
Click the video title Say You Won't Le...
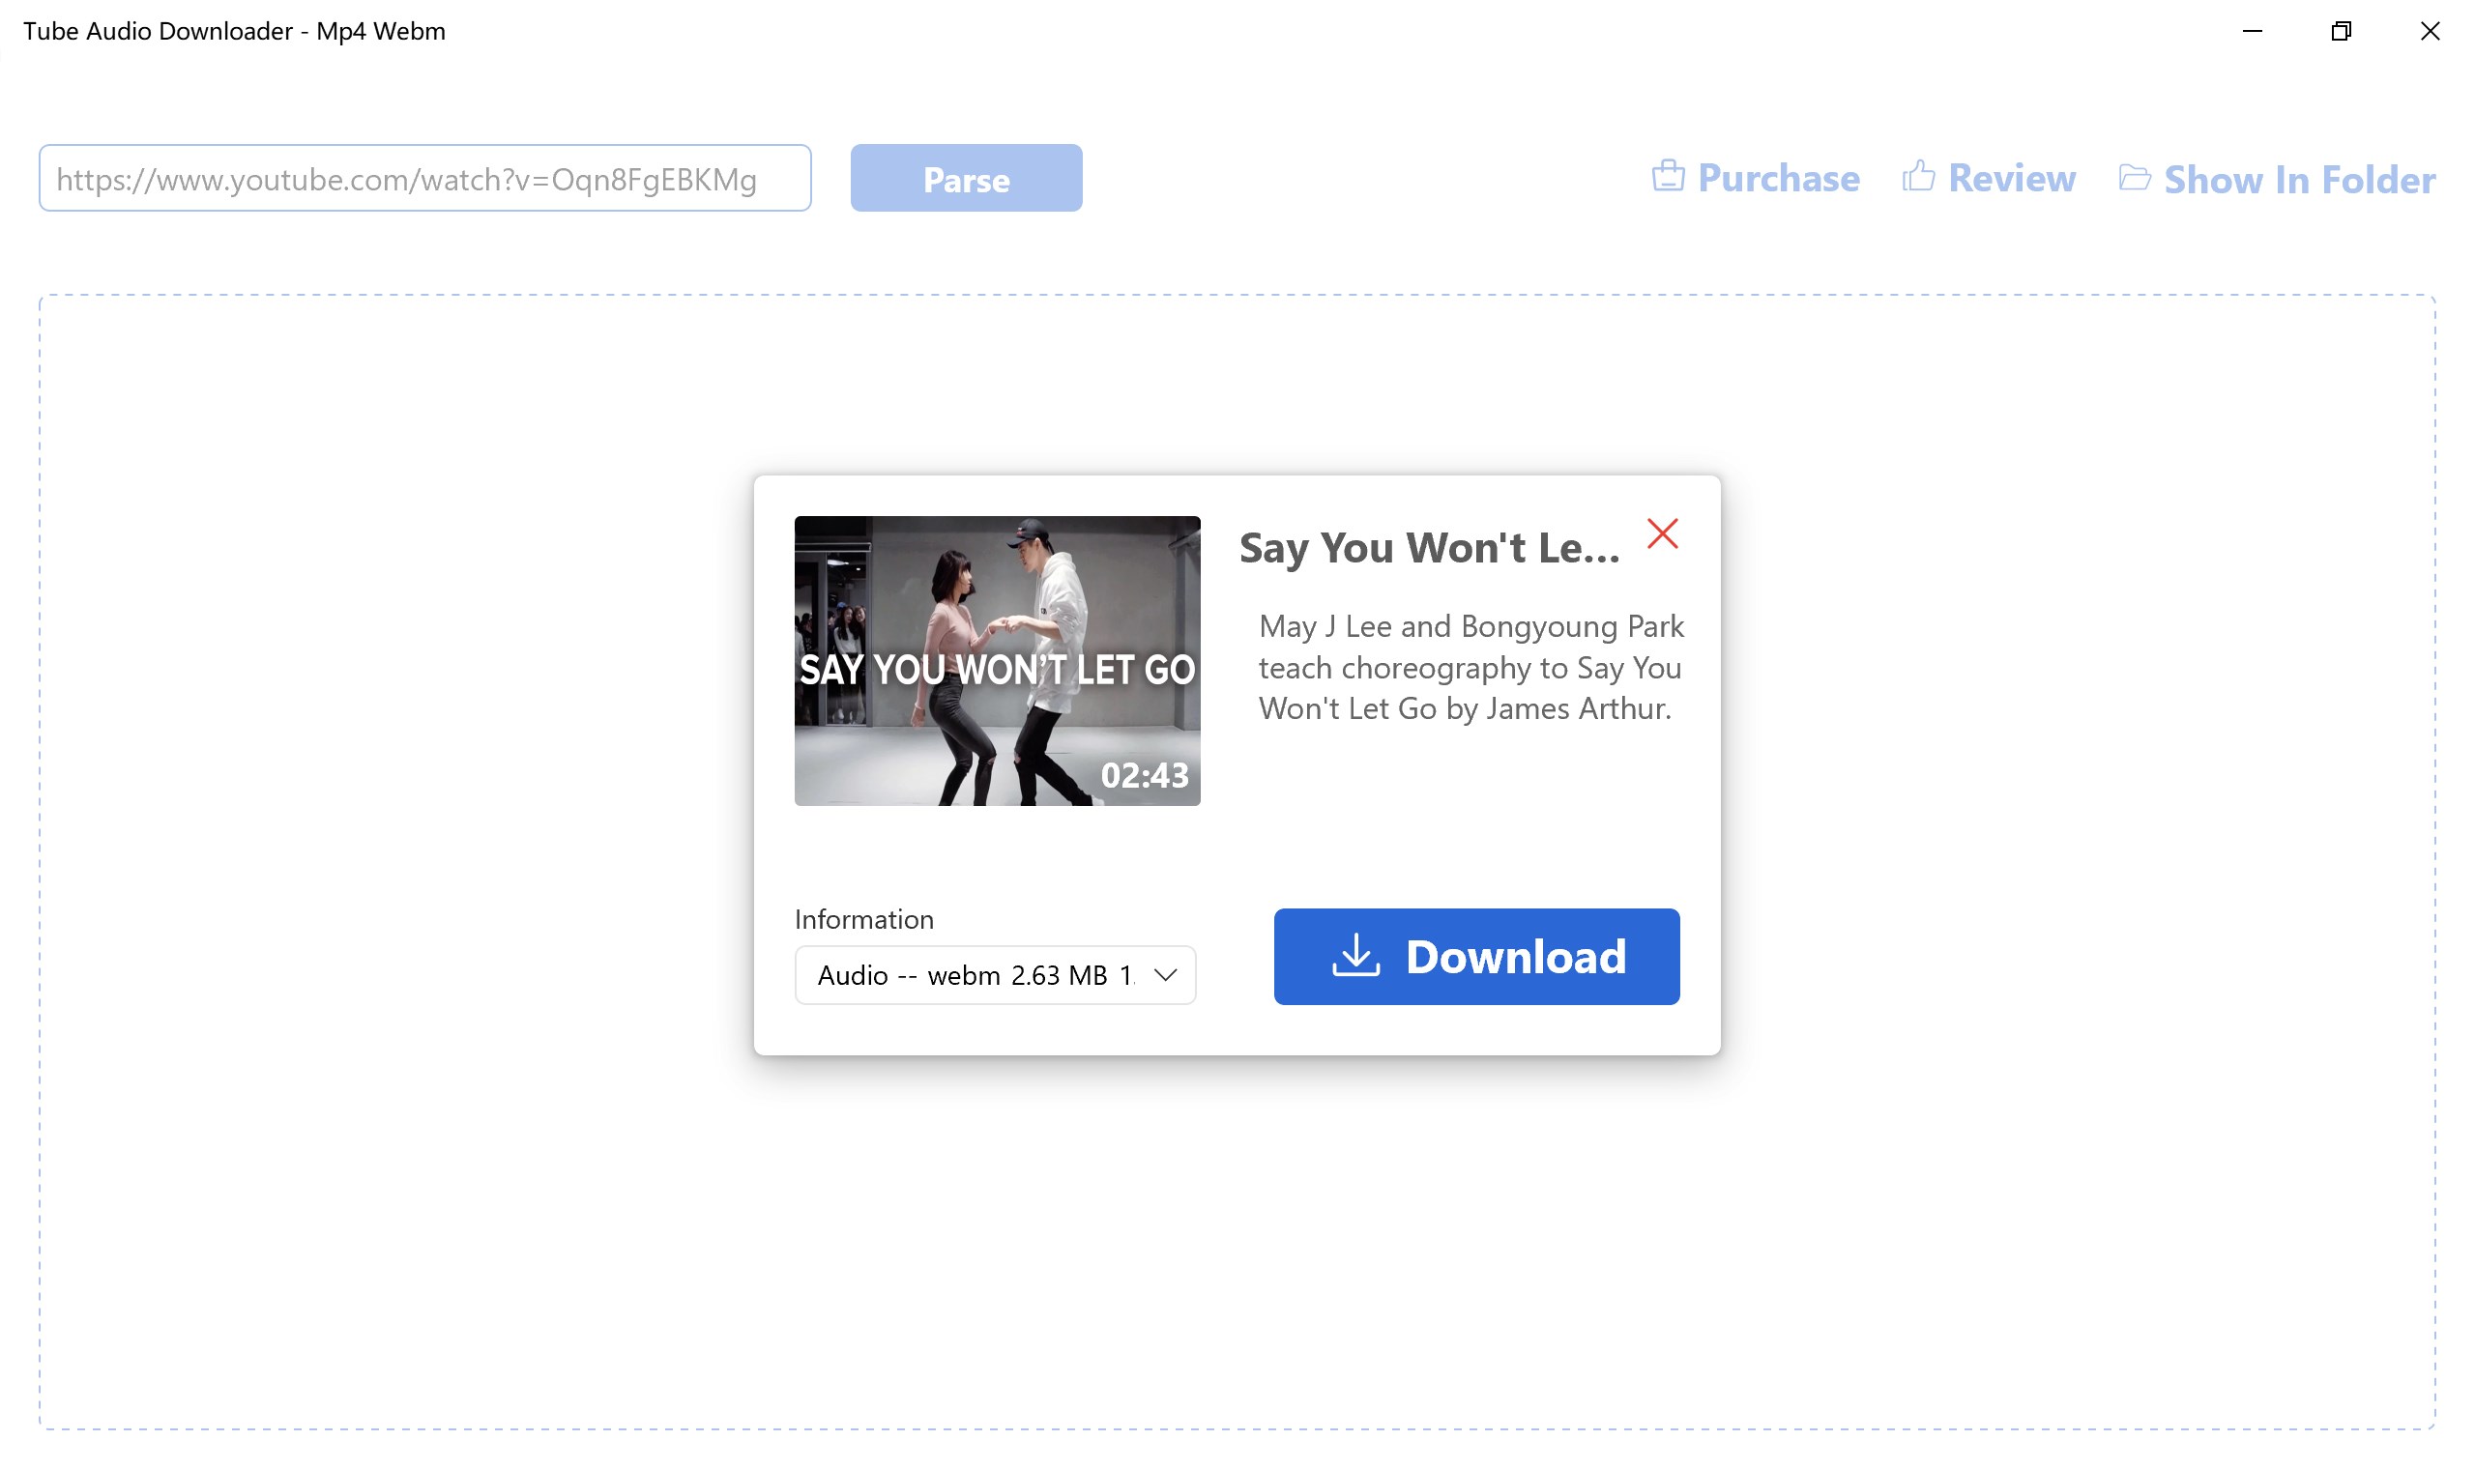click(1429, 547)
